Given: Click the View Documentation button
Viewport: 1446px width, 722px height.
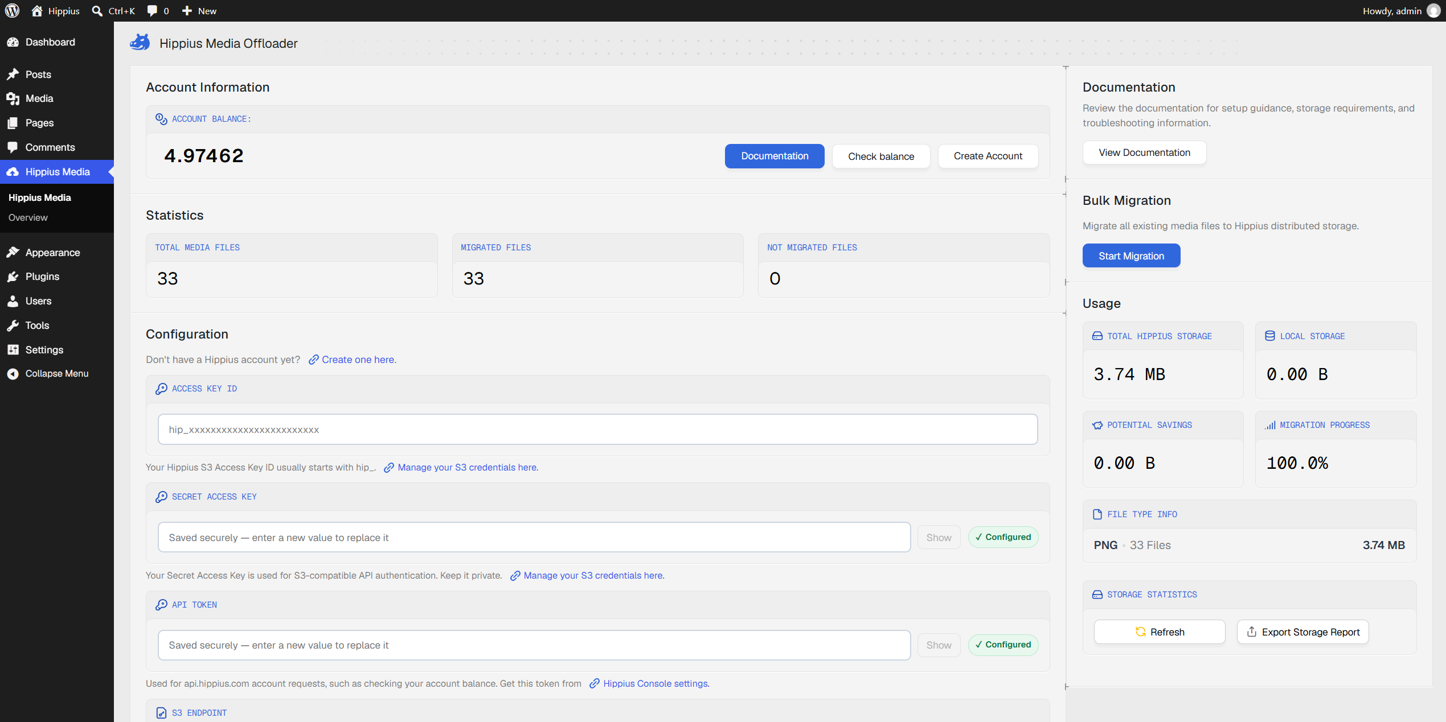Looking at the screenshot, I should tap(1144, 152).
